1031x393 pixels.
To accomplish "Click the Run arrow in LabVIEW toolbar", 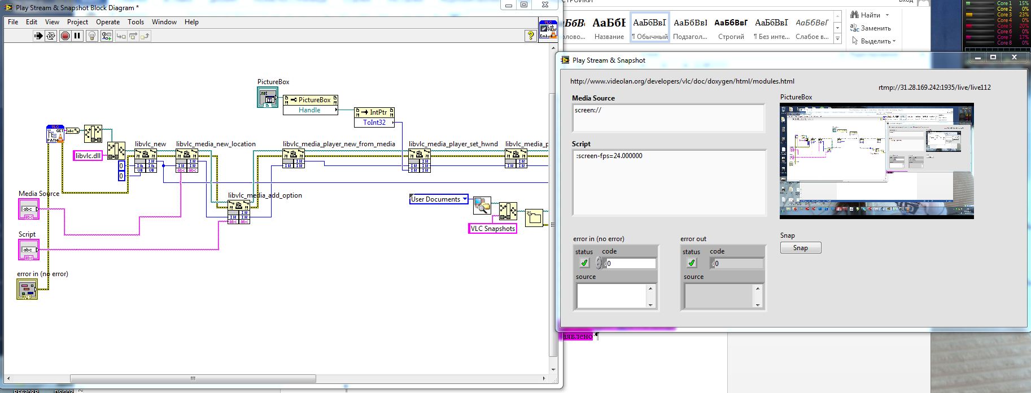I will point(38,36).
